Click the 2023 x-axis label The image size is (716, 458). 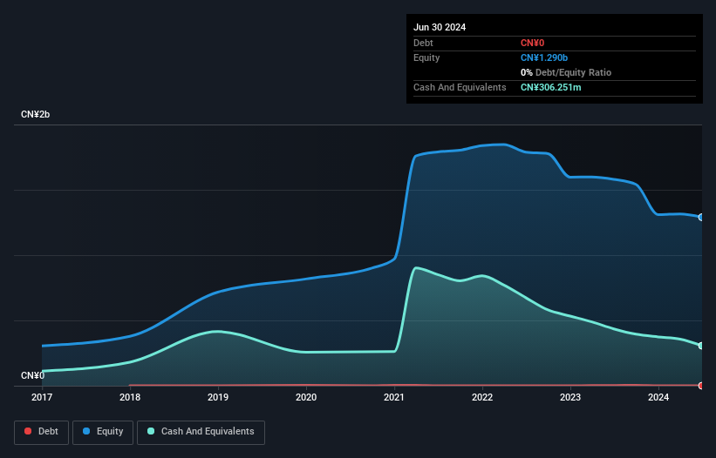570,397
